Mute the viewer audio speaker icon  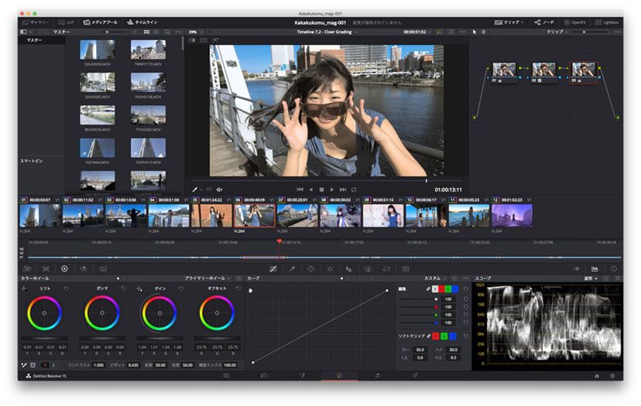point(220,189)
